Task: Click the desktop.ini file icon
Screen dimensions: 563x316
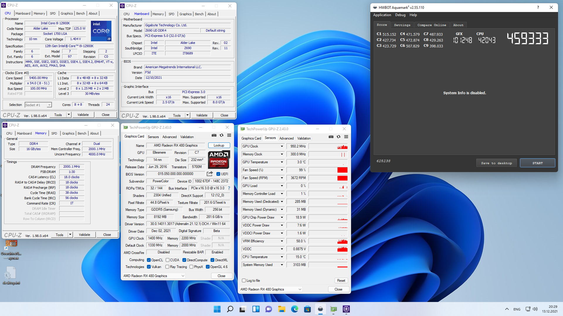Action: pos(11,276)
